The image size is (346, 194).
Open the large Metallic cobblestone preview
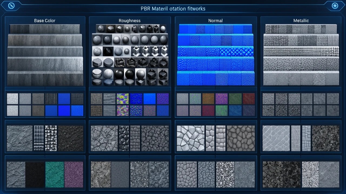tap(301, 55)
